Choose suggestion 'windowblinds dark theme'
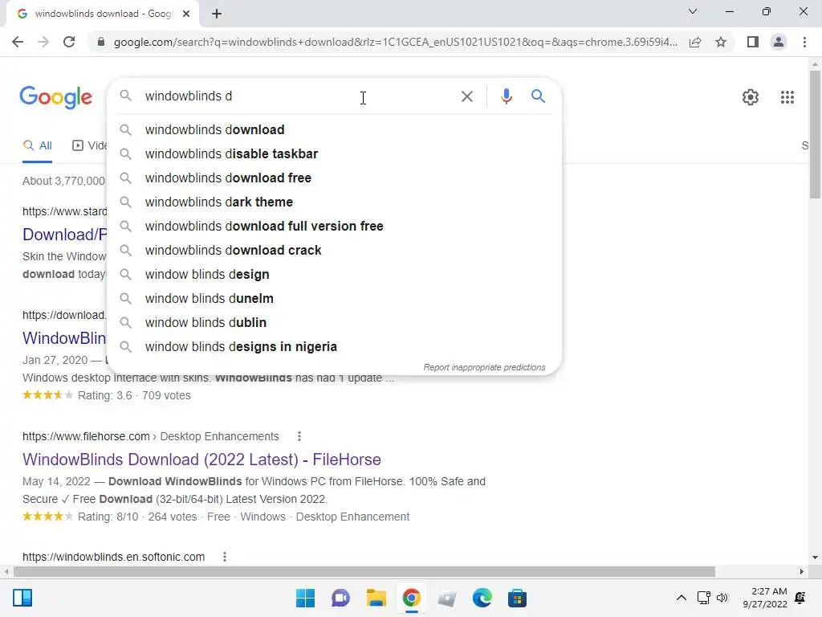This screenshot has width=822, height=617. [334, 202]
